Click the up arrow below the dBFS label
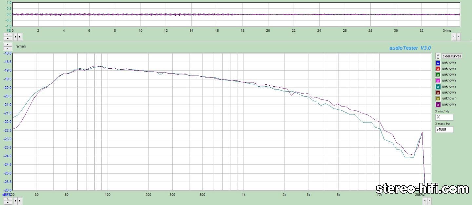Image resolution: width=472 pixels, height=205 pixels. [x=8, y=198]
